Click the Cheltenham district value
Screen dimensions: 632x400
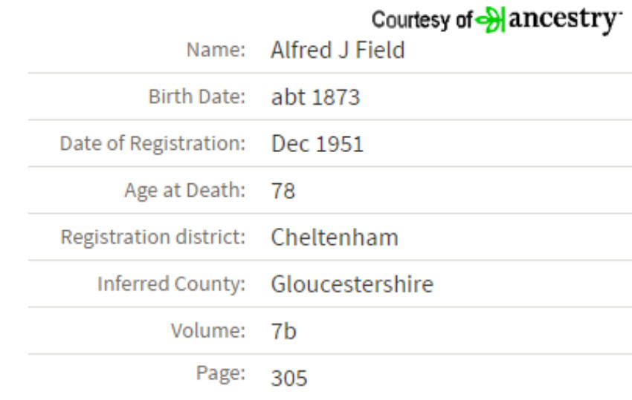(335, 237)
